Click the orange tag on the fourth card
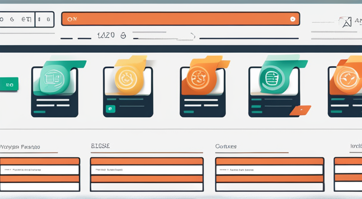Viewport: 362px width, 199px height. 300,110
